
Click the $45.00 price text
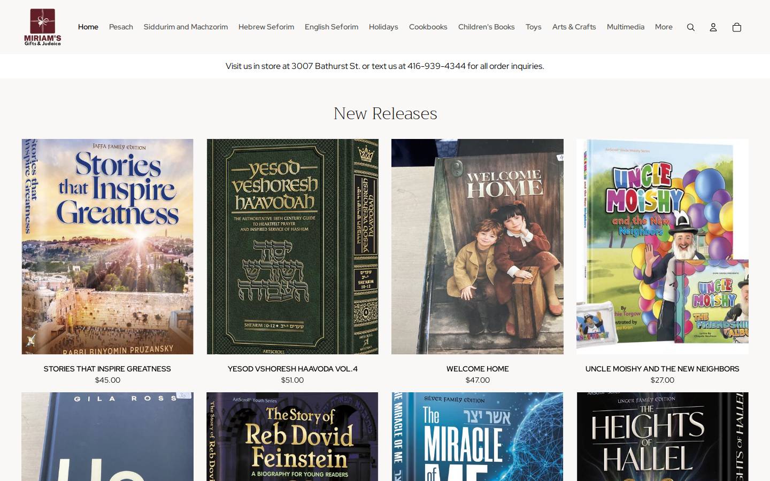click(x=107, y=380)
